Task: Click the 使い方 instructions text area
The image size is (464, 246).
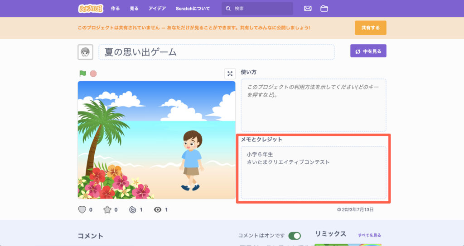Action: pos(314,105)
